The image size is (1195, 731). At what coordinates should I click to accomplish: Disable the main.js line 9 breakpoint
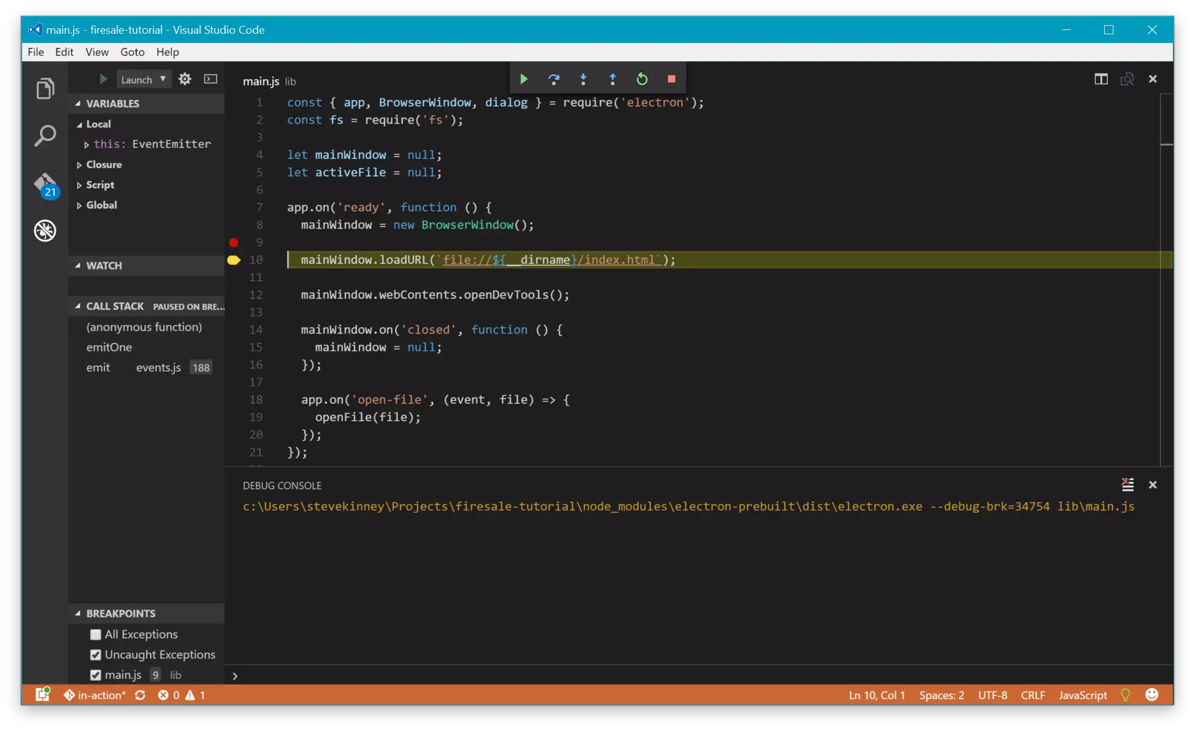pos(96,675)
